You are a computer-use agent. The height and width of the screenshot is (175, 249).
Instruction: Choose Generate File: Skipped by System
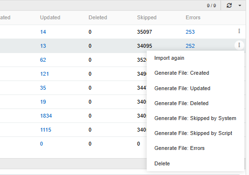pos(195,118)
